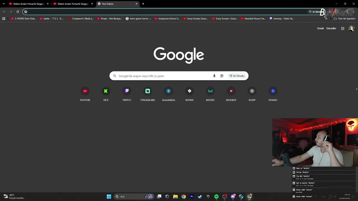Open the STREAMLABS shortcut tile
Screen dimensions: 358x201
[x=148, y=94]
